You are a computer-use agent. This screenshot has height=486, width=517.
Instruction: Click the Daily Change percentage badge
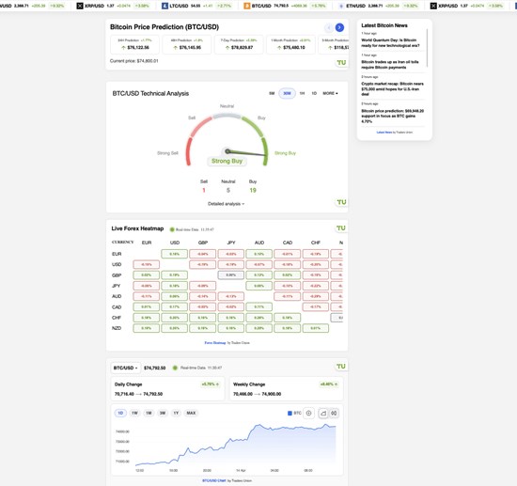210,384
